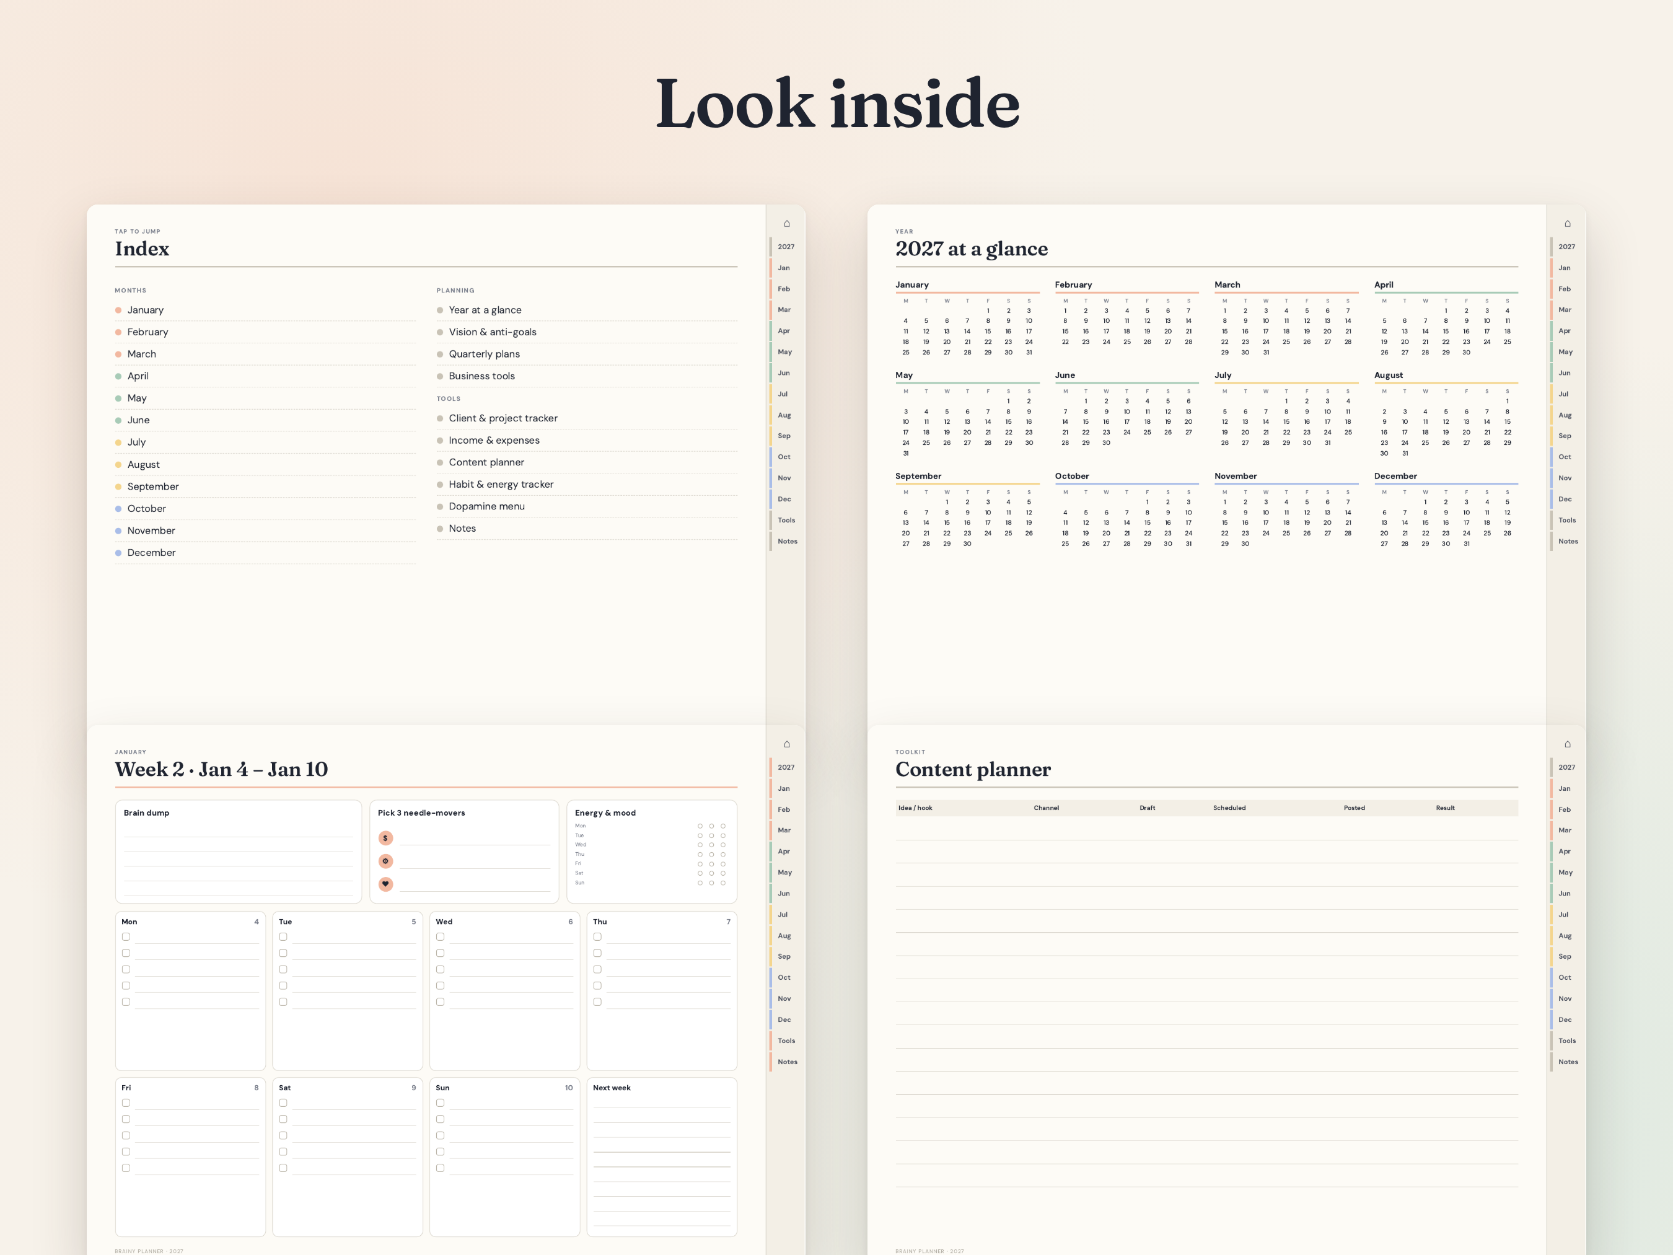The width and height of the screenshot is (1673, 1255).
Task: Tick the first checkbox in the Wed box
Action: coord(440,936)
